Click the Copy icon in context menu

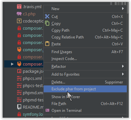47,23
